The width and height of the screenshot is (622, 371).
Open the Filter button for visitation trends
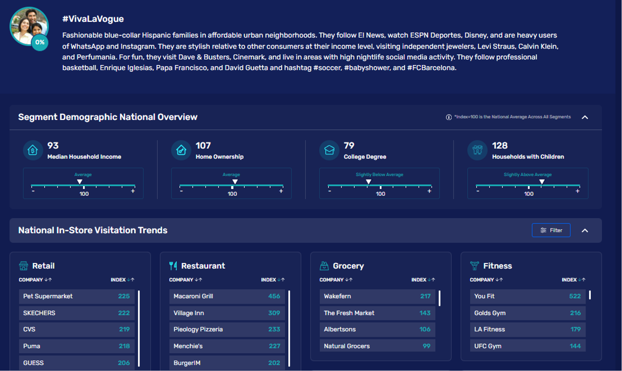(551, 230)
